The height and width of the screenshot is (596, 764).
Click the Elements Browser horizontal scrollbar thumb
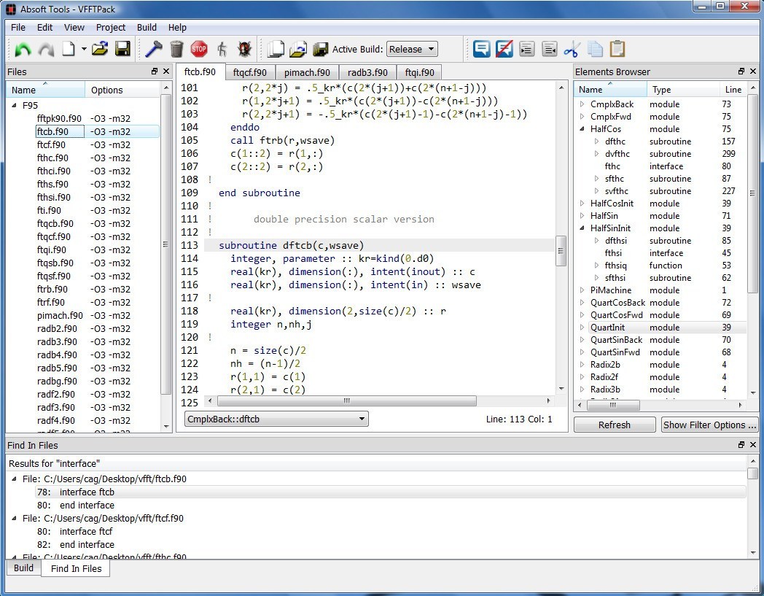coord(613,405)
